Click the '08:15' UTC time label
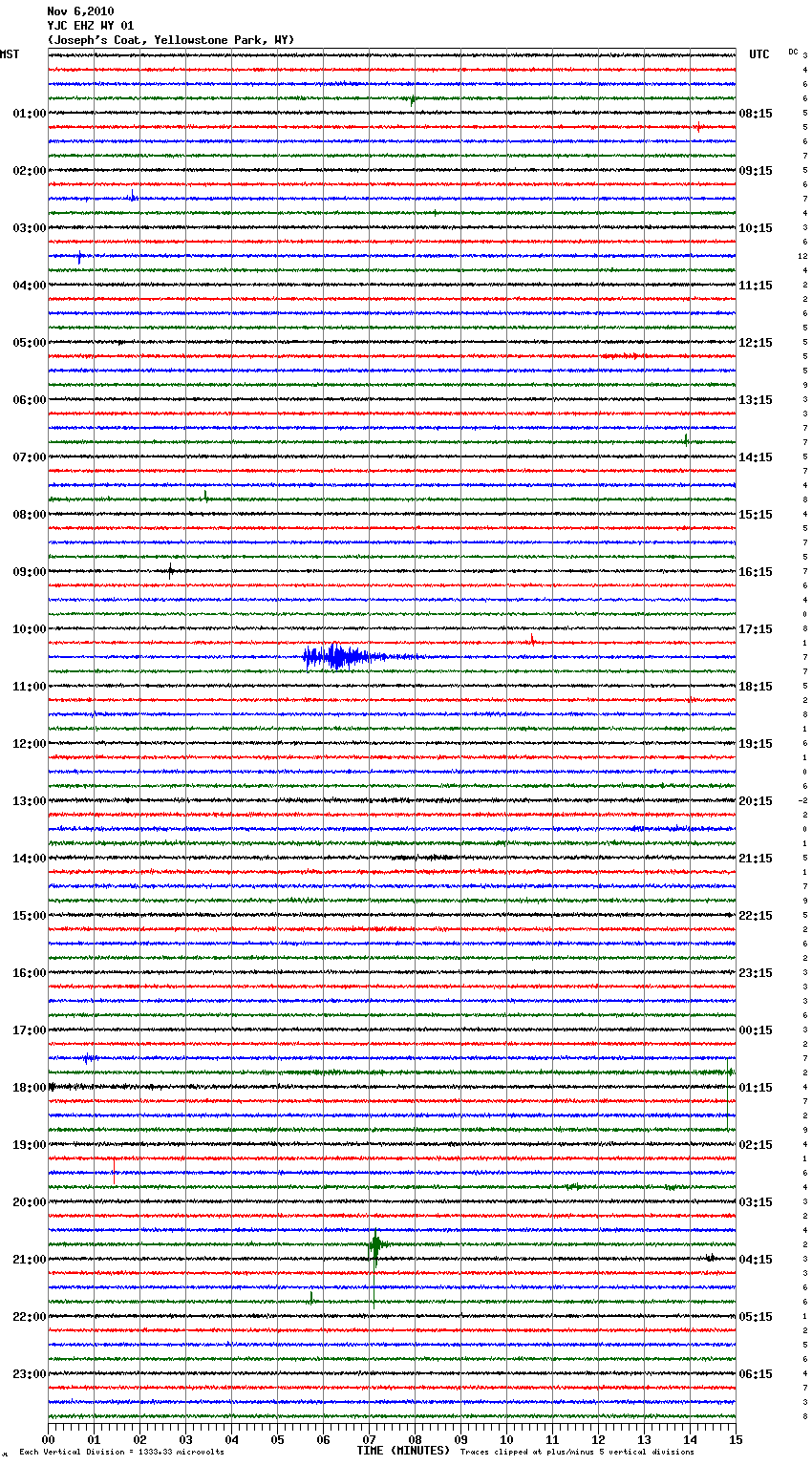This screenshot has width=812, height=1465. click(x=756, y=114)
